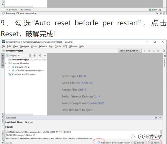Hide the Project tool window
This screenshot has width=167, height=144.
(x=45, y=56)
